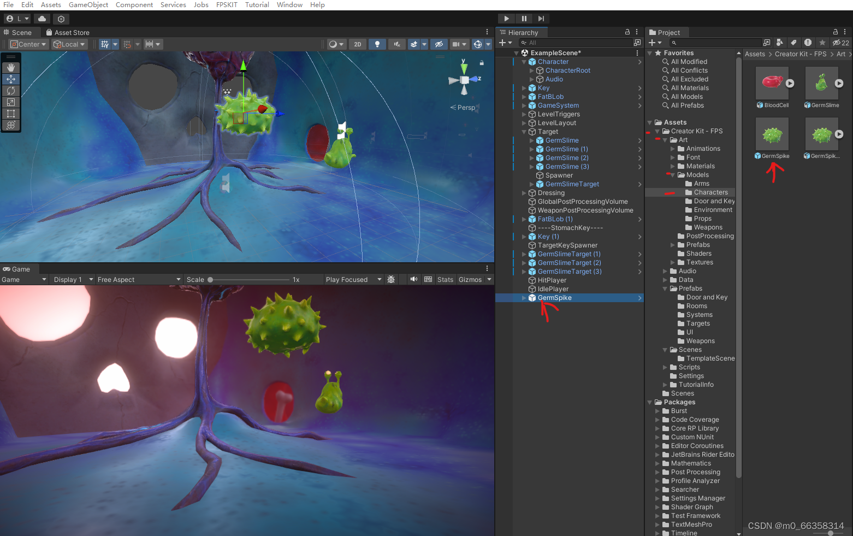The width and height of the screenshot is (853, 536).
Task: Click the collaborate cloud icon
Action: [42, 18]
